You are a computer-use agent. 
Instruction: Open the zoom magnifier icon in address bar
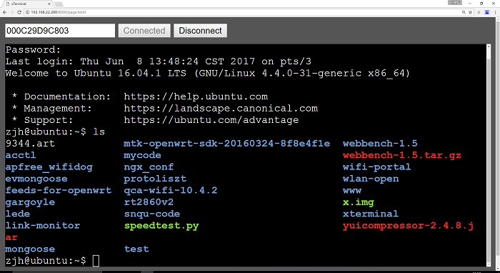(x=464, y=12)
